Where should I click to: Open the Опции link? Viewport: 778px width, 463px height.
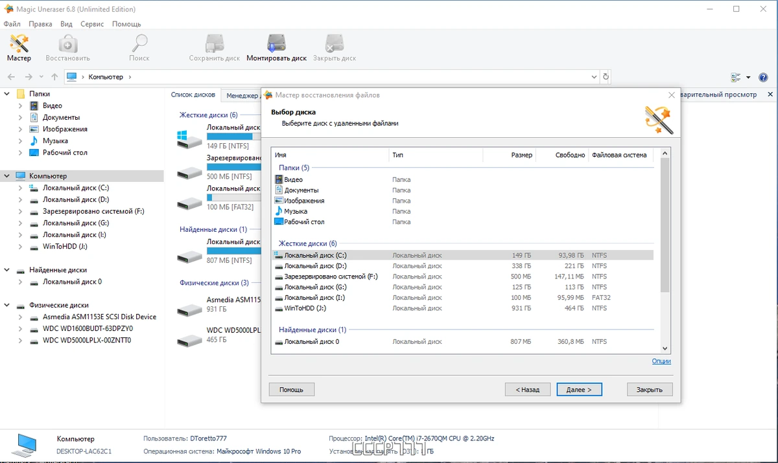click(x=661, y=361)
